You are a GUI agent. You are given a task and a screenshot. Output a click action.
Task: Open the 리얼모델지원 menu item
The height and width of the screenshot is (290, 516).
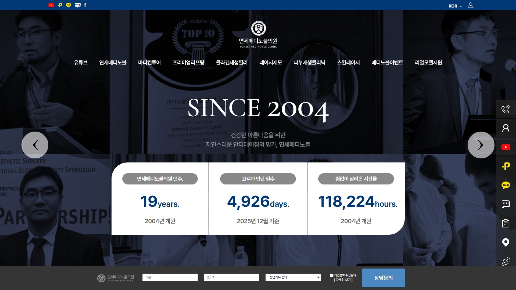[428, 63]
